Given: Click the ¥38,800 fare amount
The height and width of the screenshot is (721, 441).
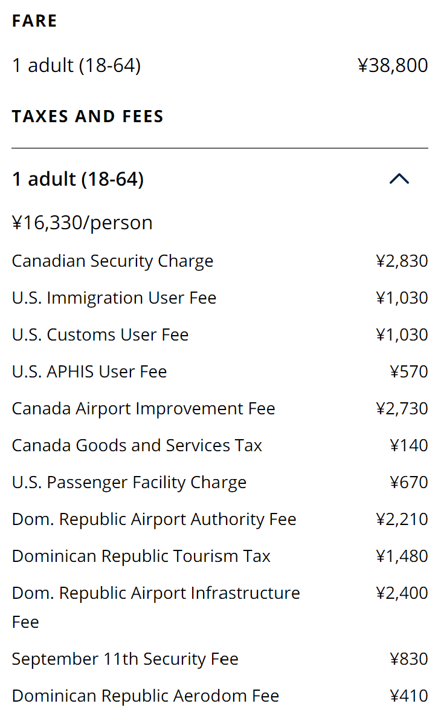Looking at the screenshot, I should (393, 65).
